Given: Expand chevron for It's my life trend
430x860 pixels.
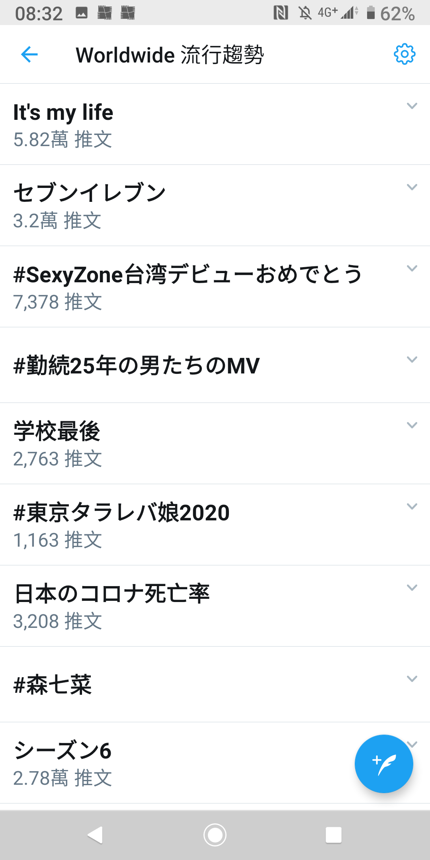Looking at the screenshot, I should coord(412,106).
